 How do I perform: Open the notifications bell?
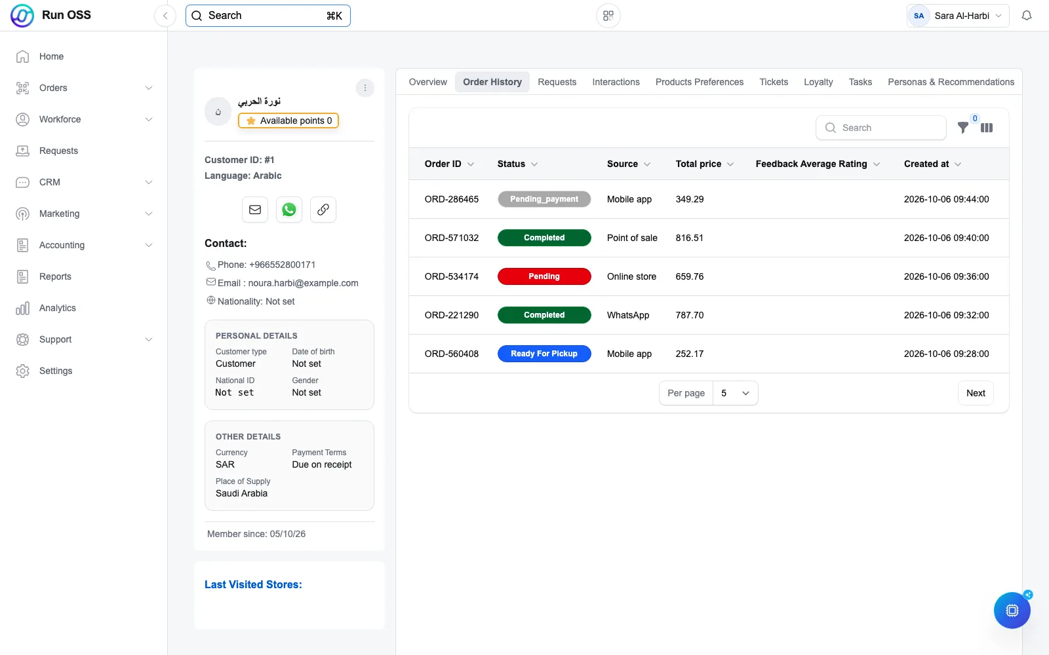tap(1027, 16)
